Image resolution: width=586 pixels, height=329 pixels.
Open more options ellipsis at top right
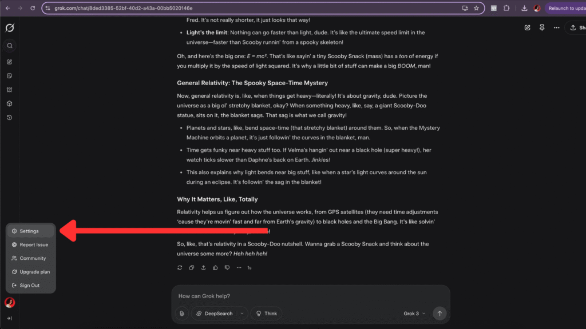tap(556, 27)
